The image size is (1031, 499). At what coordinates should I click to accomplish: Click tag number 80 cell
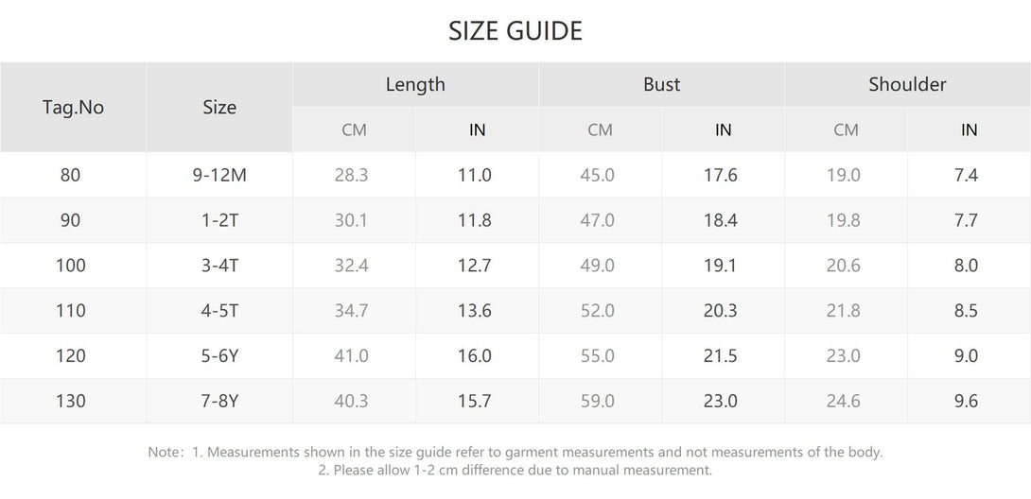click(73, 175)
